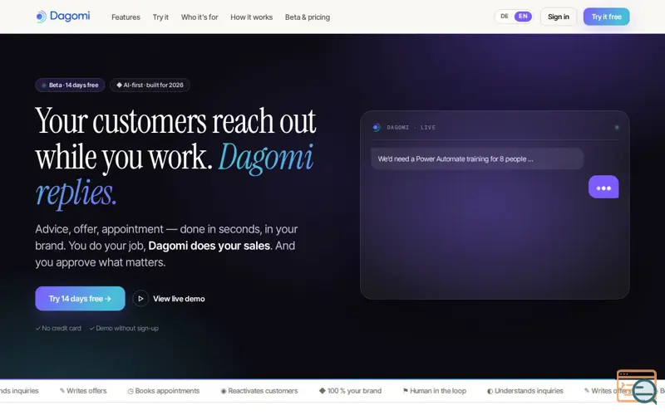
Task: Click the pencil icon next to Writes offers
Action: (62, 391)
